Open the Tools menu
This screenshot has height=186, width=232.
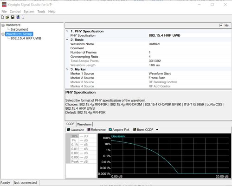(41, 12)
